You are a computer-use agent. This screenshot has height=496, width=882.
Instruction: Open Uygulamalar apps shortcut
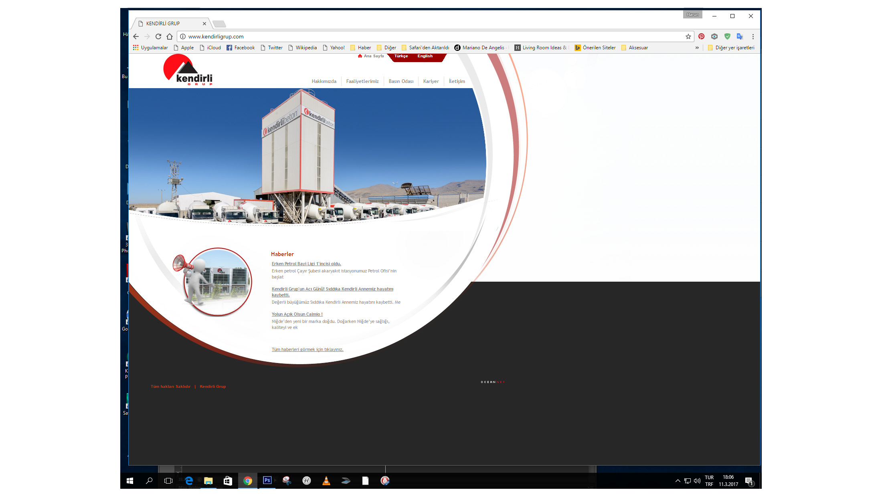[150, 48]
